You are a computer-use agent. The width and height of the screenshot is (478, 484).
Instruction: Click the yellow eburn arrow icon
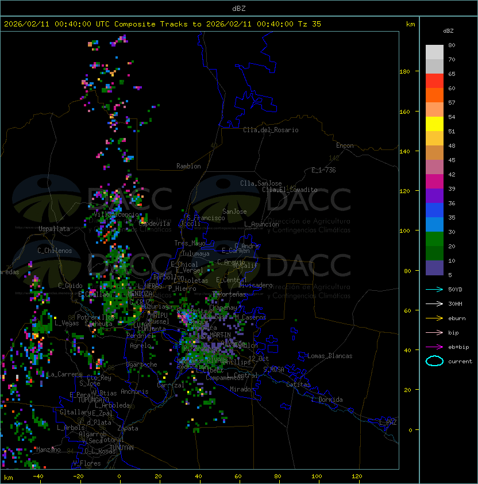[x=434, y=318]
